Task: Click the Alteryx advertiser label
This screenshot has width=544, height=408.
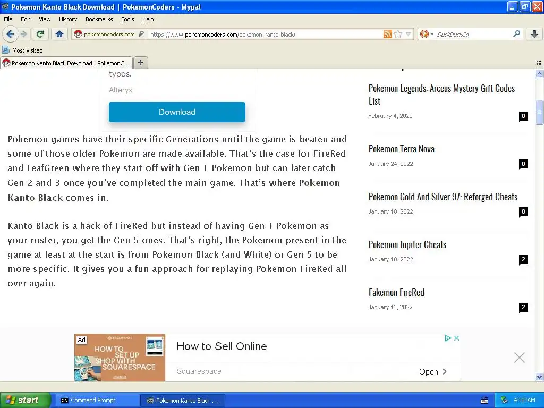Action: (x=121, y=90)
